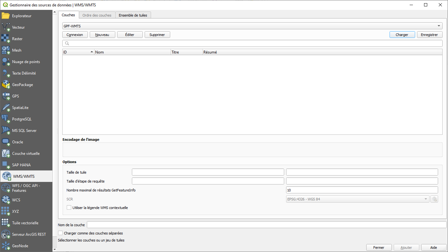Switch to Ensemble de tuiles tab
The image size is (448, 252).
(133, 15)
